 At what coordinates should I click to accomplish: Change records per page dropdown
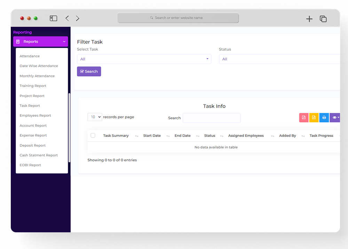click(95, 117)
